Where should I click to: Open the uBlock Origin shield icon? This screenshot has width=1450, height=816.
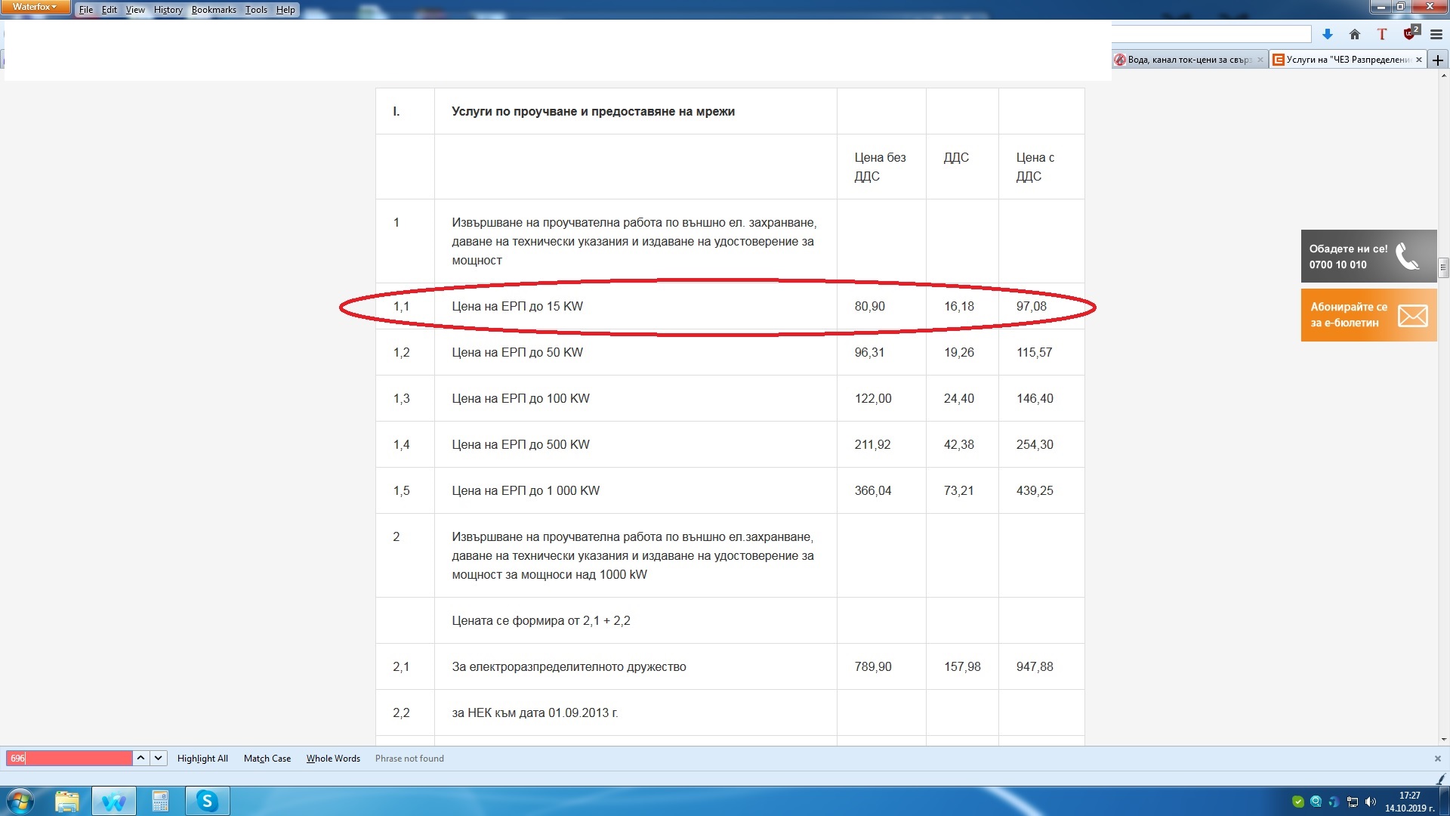click(x=1409, y=34)
